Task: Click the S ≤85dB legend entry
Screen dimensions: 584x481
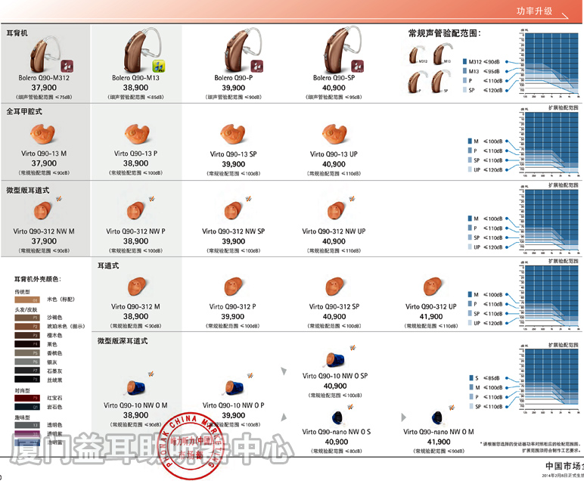Action: tap(485, 378)
